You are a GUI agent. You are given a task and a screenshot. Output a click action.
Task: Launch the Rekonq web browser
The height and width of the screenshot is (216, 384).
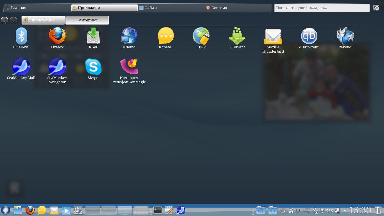pyautogui.click(x=345, y=38)
